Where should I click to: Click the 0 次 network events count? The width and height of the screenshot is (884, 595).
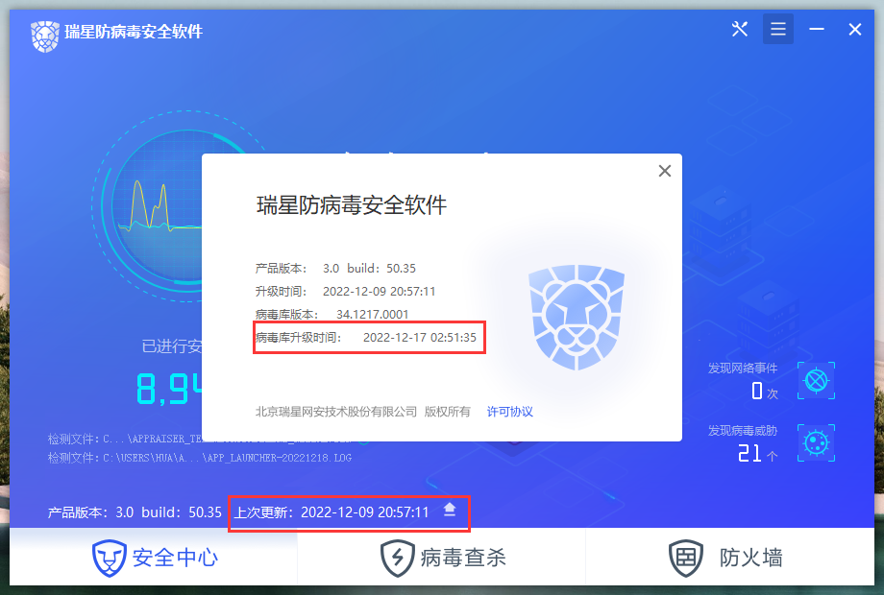coord(765,392)
